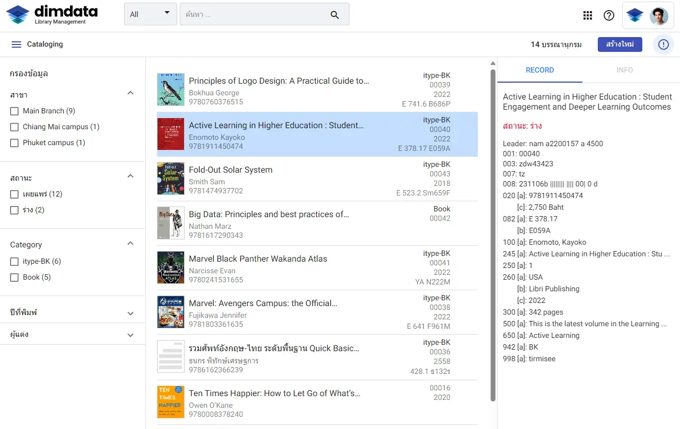Click the ค้นหา search input field

click(x=255, y=14)
